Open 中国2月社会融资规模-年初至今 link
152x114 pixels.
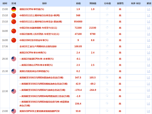[38, 28]
